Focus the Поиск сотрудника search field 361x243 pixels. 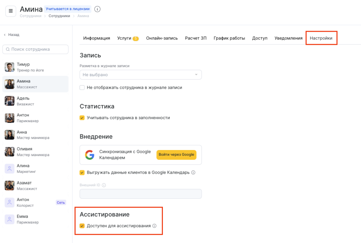point(35,49)
